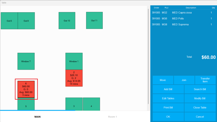Screen dimensions: 217x122
Task: Select table 4
Action: point(91,104)
